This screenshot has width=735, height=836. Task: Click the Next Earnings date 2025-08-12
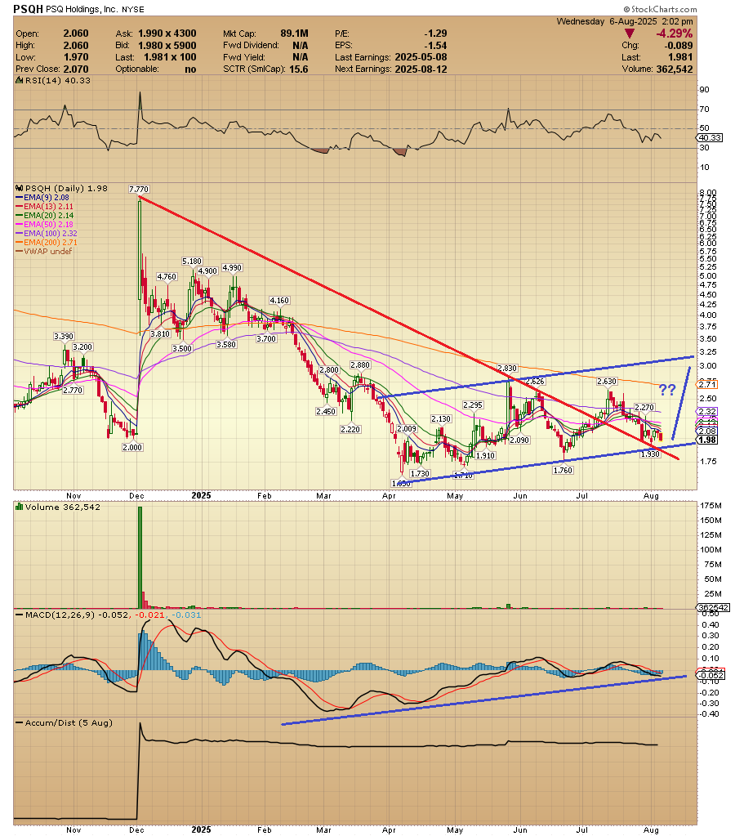[421, 69]
